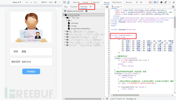Viewport: 176px width, 100px height.
Task: Open DevTools settings gear
Action: click(161, 2)
